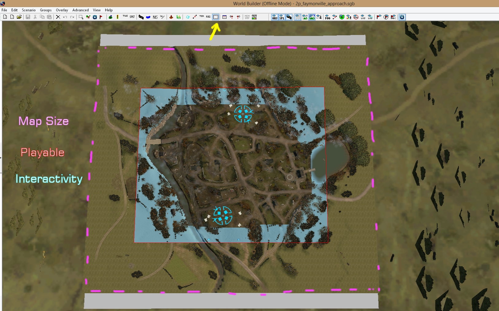This screenshot has height=311, width=499.
Task: Select the 3M measure tool
Action: (x=162, y=17)
